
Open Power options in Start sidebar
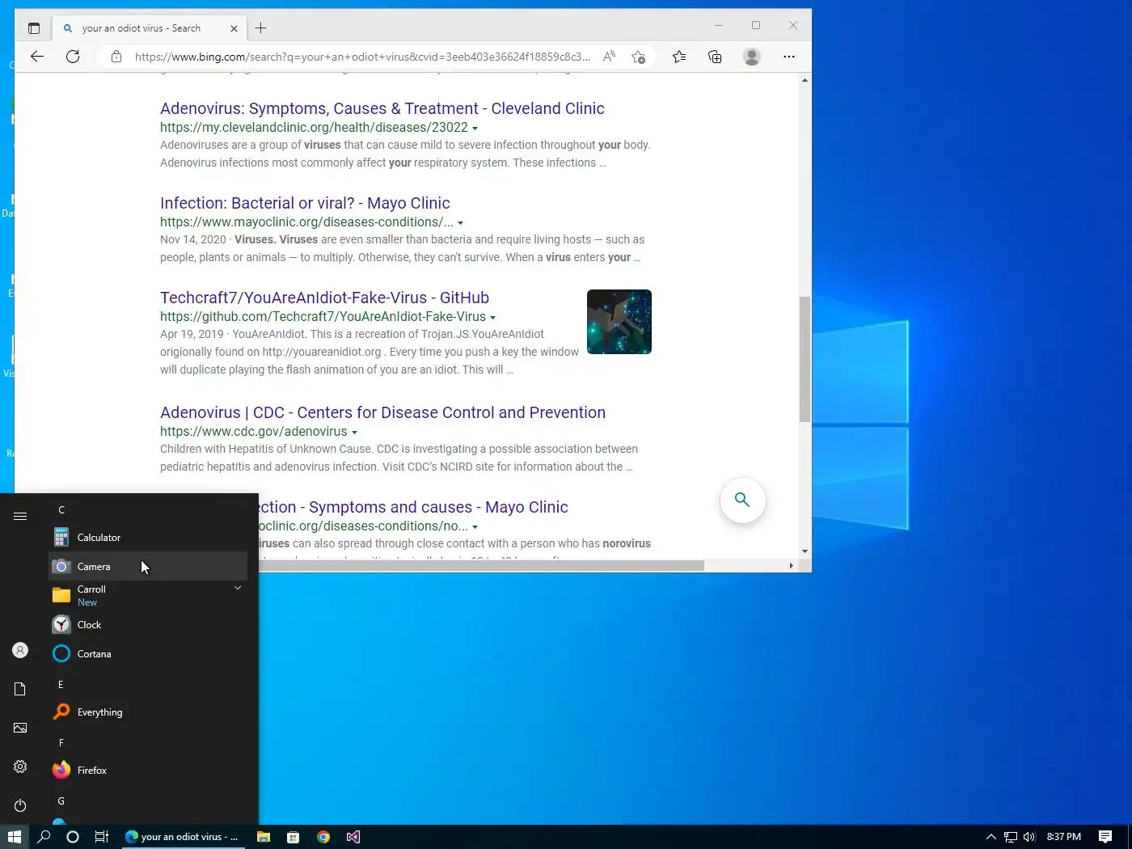(20, 805)
